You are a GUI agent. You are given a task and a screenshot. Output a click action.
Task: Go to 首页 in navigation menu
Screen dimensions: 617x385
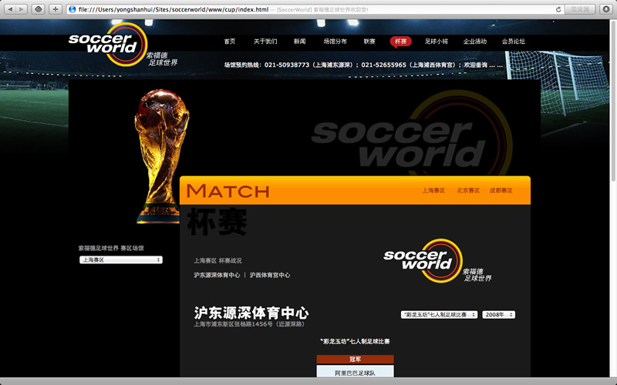click(230, 42)
